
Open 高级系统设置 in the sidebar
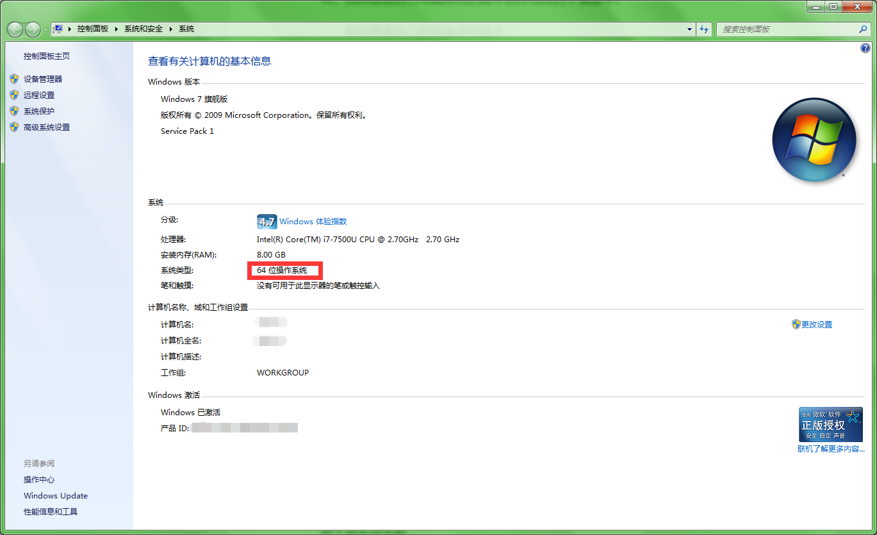(47, 128)
